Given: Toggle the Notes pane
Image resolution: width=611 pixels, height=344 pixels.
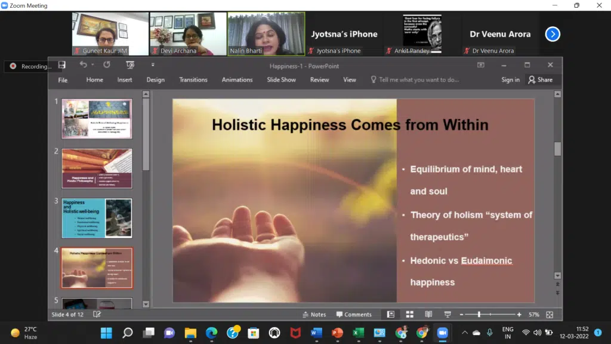Looking at the screenshot, I should click(314, 314).
